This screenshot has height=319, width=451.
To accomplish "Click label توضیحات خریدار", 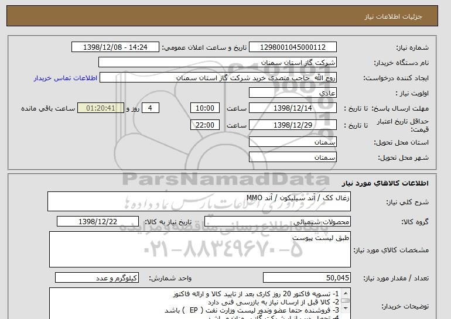I will coord(405,306).
